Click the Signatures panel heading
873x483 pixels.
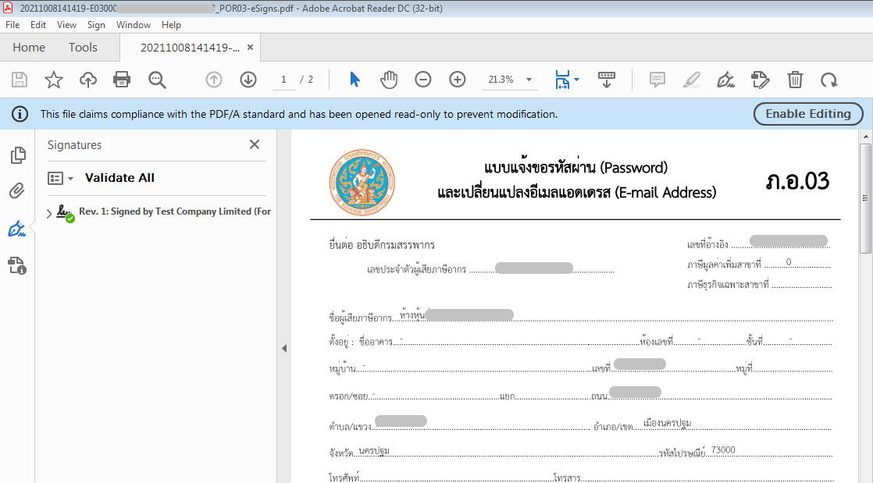(x=75, y=144)
